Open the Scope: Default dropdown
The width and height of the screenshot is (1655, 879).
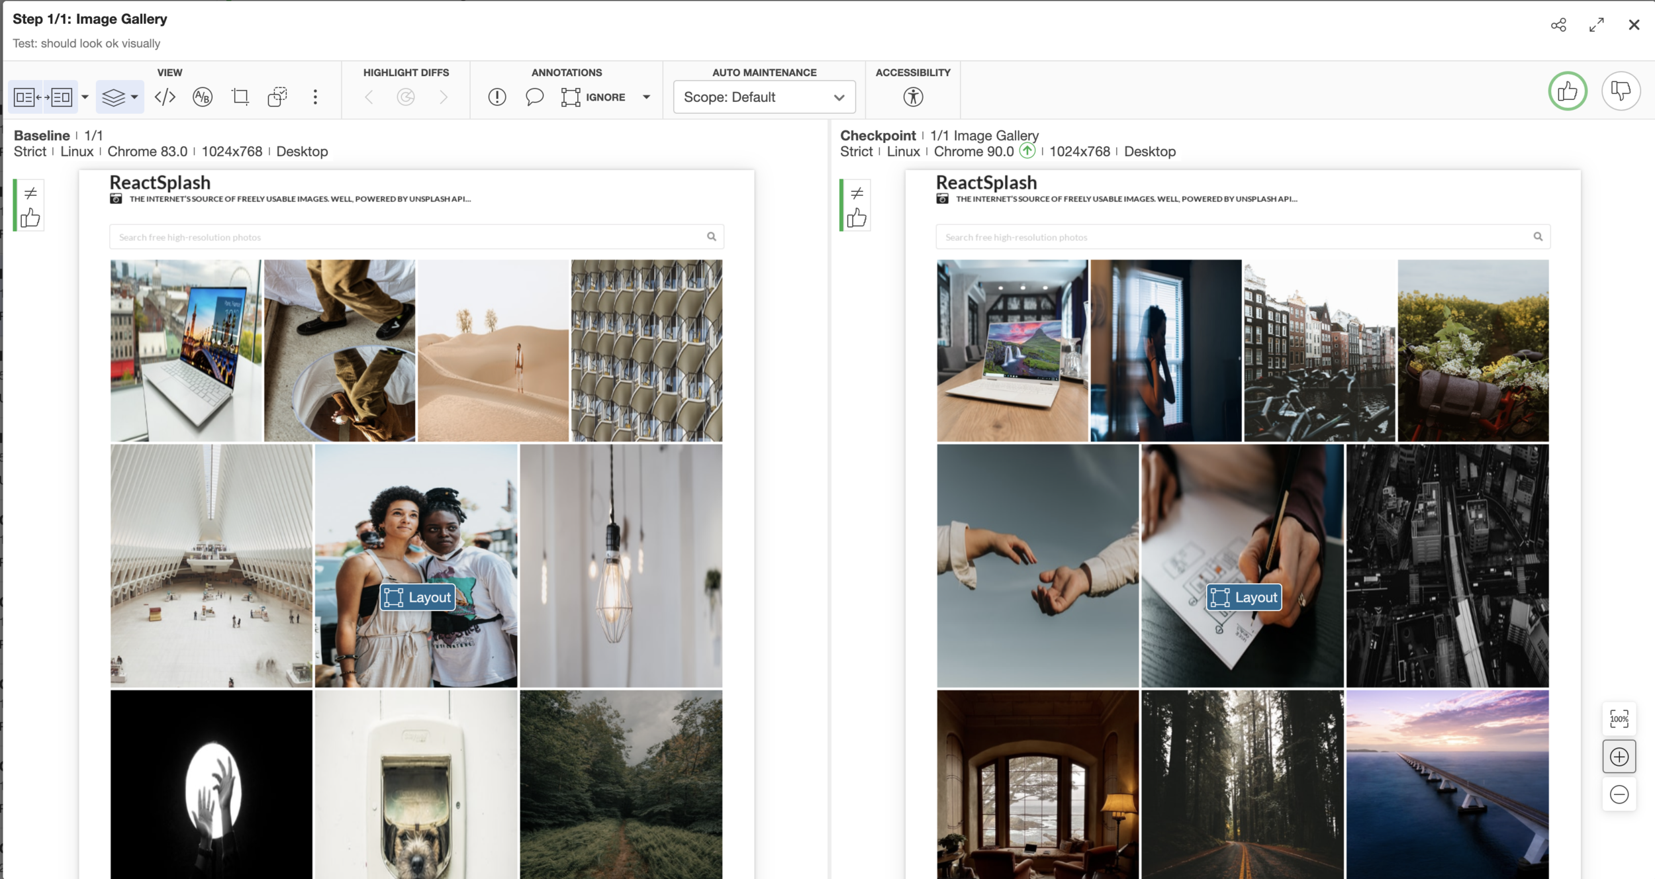(x=764, y=97)
